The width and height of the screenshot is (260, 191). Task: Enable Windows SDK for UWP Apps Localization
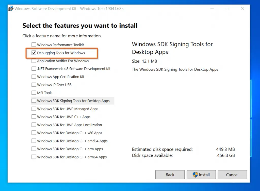34,125
